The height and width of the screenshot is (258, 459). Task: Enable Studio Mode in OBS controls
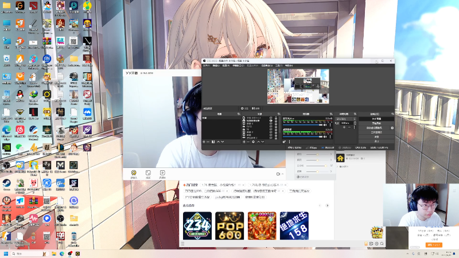376,132
